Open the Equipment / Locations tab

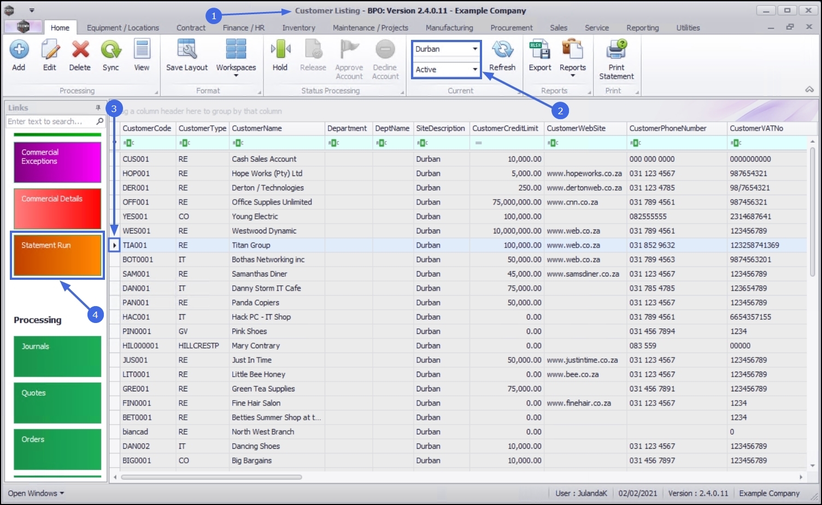[x=123, y=28]
